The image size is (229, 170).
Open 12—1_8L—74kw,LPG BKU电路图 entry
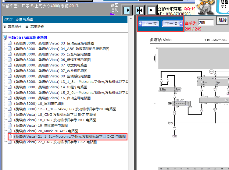(65, 109)
